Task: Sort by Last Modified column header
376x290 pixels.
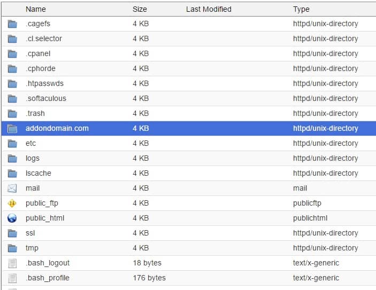Action: [209, 9]
